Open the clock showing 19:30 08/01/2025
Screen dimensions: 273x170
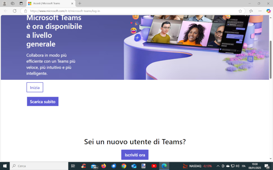pyautogui.click(x=255, y=166)
